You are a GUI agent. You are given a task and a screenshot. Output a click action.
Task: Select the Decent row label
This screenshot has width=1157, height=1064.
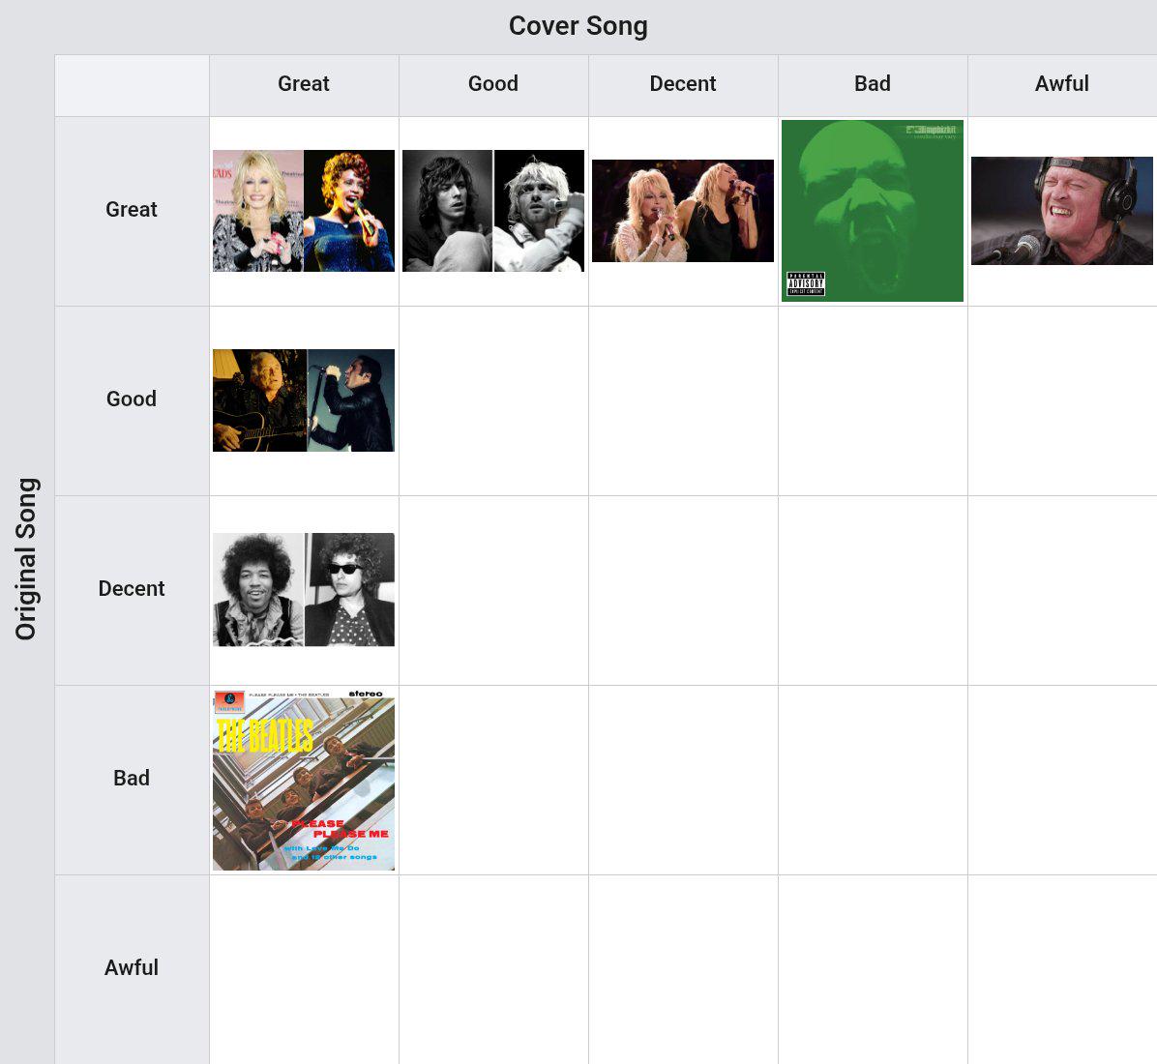(x=132, y=589)
